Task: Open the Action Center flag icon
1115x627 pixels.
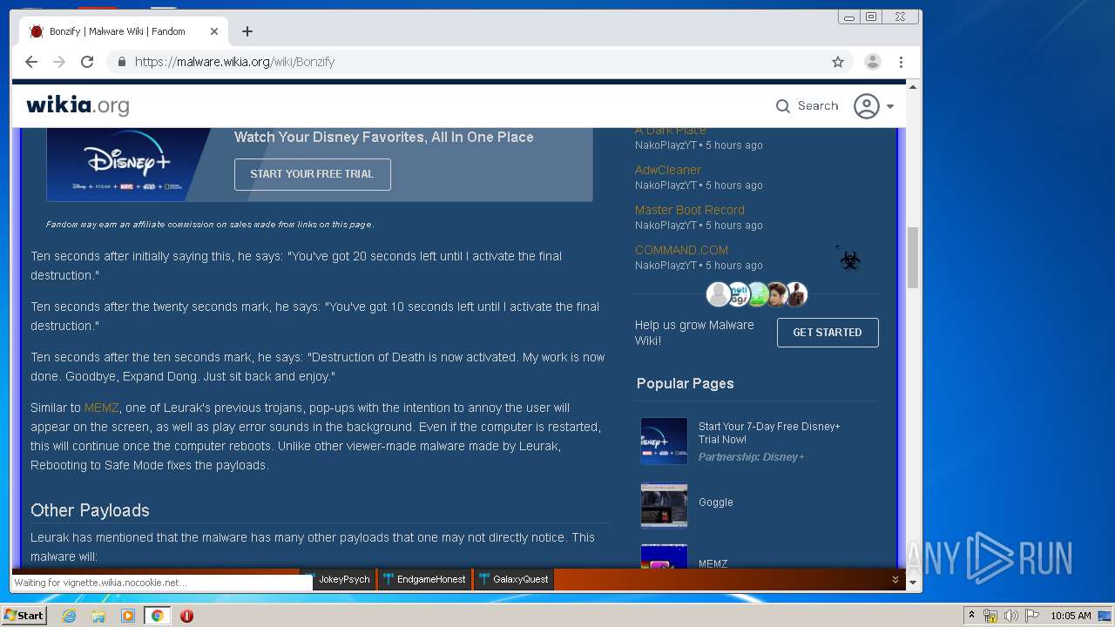Action: (x=1032, y=616)
